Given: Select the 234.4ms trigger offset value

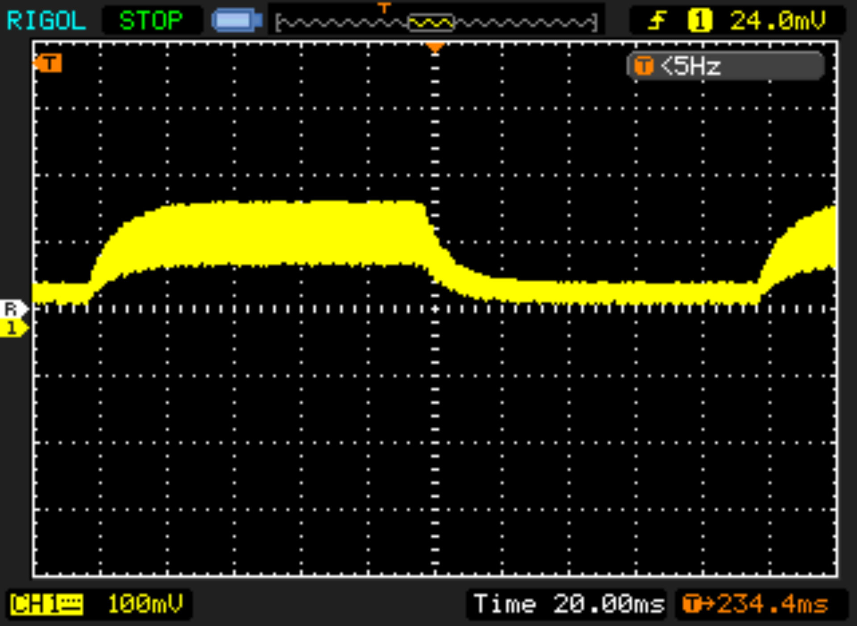Looking at the screenshot, I should click(x=772, y=605).
